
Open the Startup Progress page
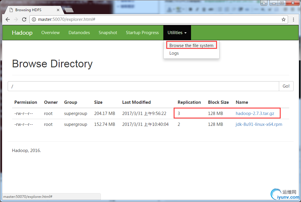pyautogui.click(x=142, y=33)
